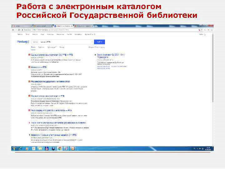Open the third taskbar icon after Start
The height and width of the screenshot is (169, 225).
27,148
